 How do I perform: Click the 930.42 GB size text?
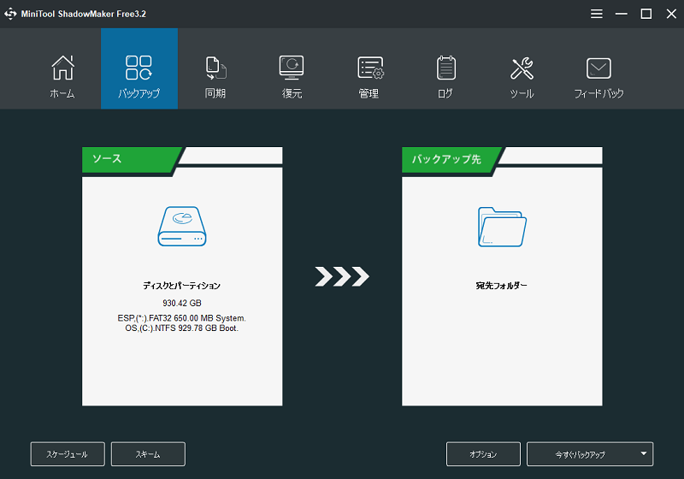tap(182, 303)
